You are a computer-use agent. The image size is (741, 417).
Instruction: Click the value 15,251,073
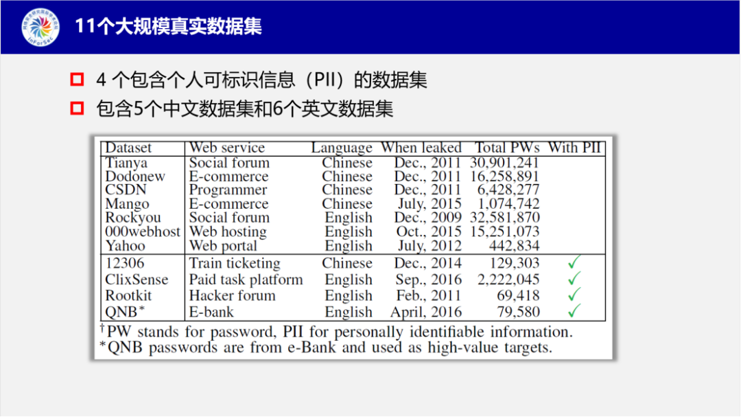pos(504,232)
